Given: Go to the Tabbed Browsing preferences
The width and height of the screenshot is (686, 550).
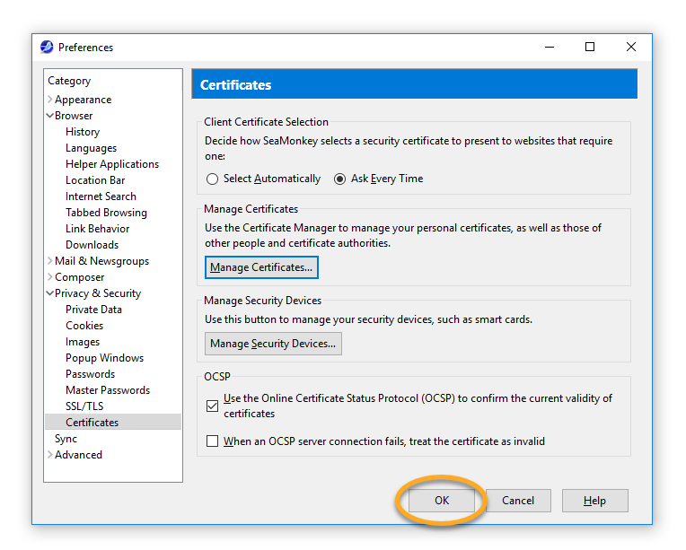Looking at the screenshot, I should tap(106, 213).
